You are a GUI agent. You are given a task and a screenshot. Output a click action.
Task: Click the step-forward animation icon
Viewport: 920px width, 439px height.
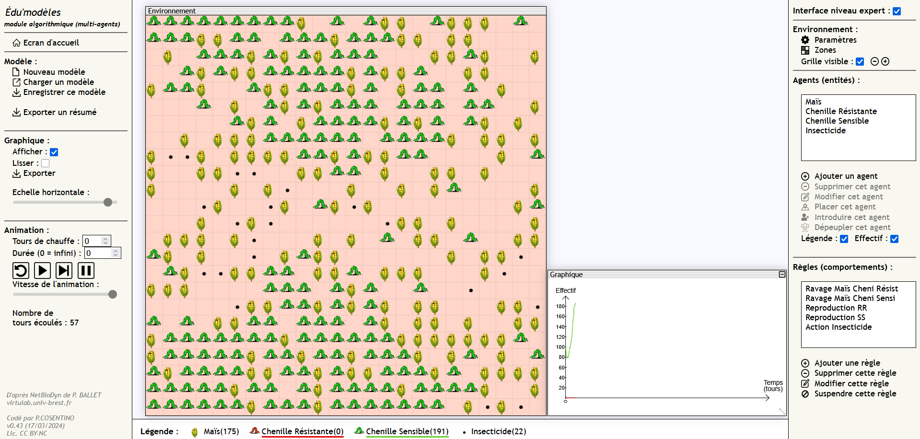click(64, 271)
